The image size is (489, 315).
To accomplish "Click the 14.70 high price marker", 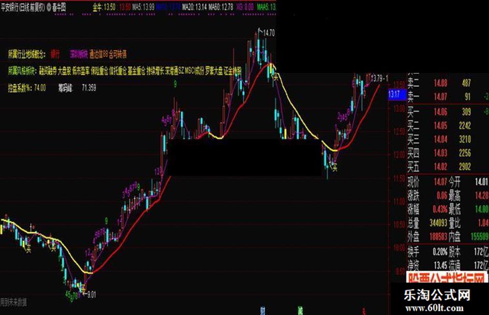I will (x=269, y=33).
